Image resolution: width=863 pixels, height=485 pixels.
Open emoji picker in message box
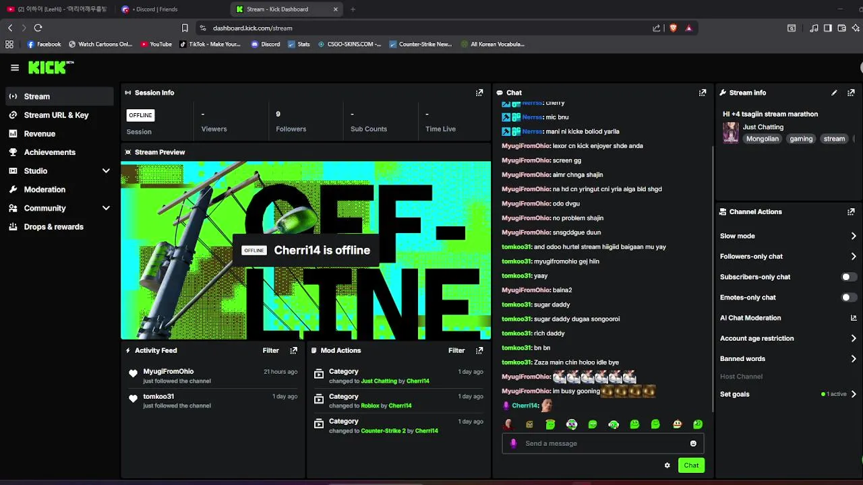[693, 443]
